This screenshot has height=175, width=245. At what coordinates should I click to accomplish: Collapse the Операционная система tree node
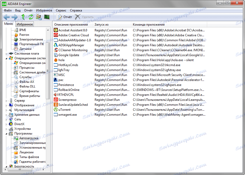point(7,59)
